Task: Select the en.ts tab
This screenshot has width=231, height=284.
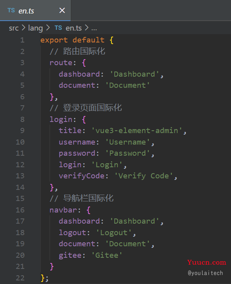Action: (35, 10)
